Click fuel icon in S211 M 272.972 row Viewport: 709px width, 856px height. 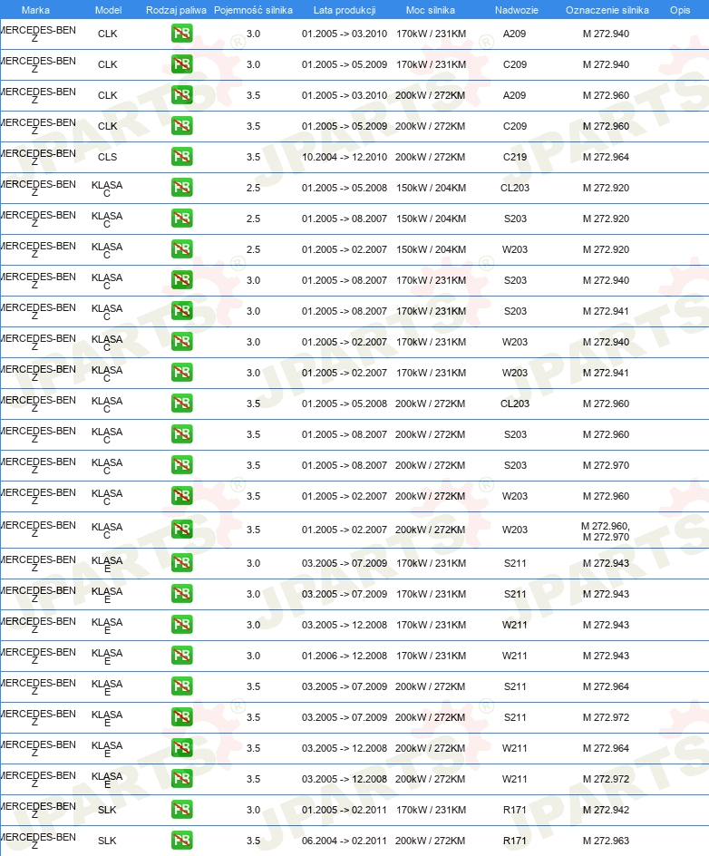point(181,717)
